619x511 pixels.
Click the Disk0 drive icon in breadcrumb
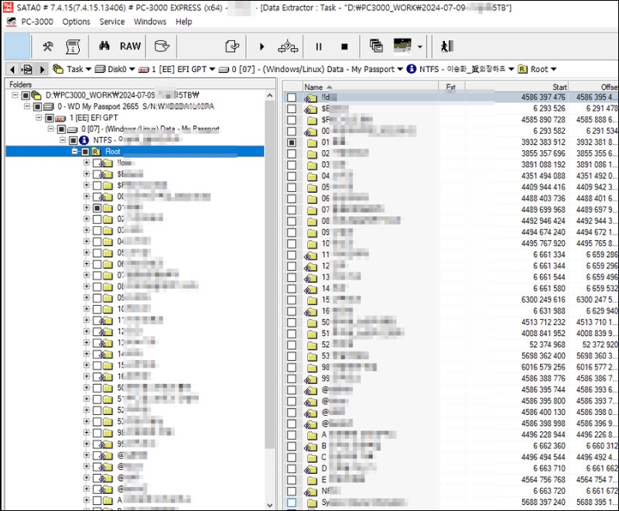[x=101, y=69]
